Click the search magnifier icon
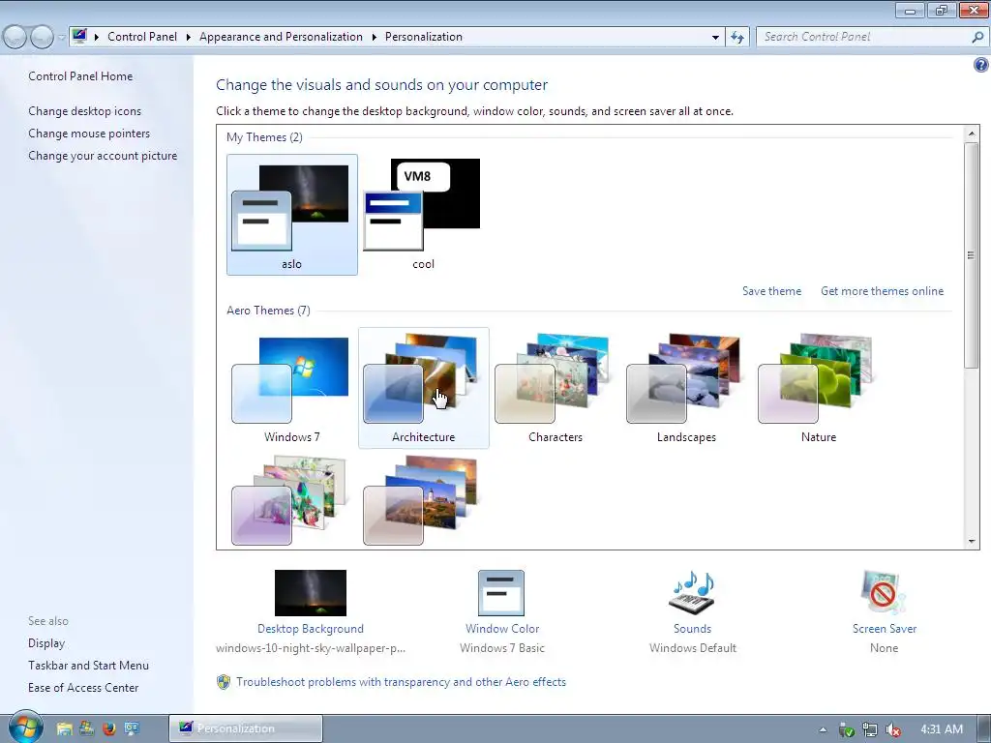The image size is (991, 743). point(977,37)
